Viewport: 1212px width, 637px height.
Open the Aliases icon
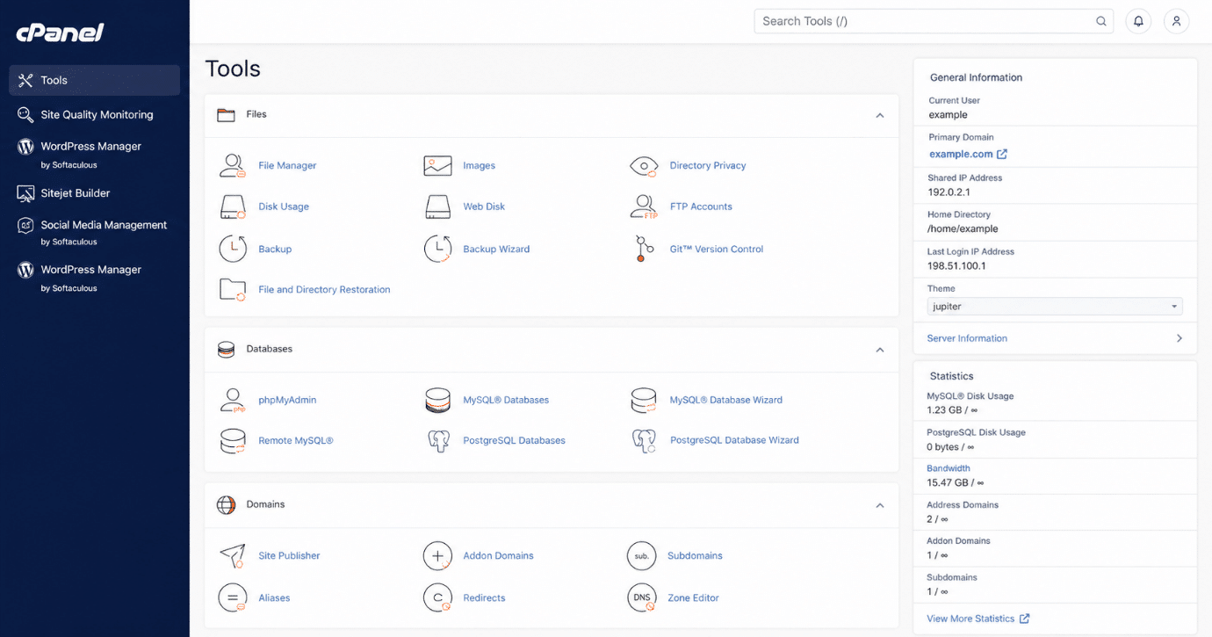(233, 597)
